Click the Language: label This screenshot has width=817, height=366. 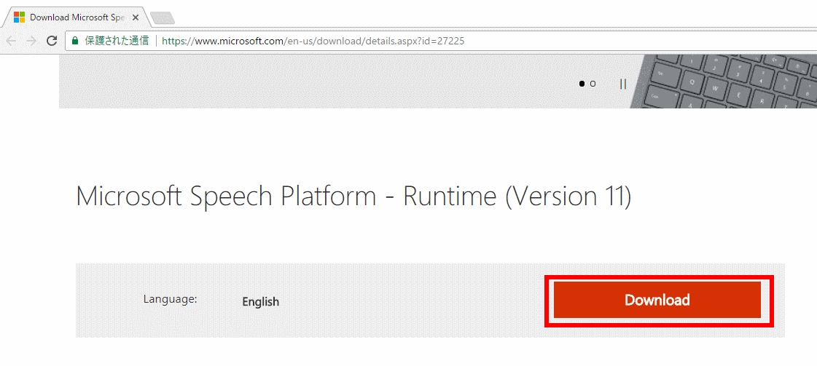pyautogui.click(x=170, y=300)
